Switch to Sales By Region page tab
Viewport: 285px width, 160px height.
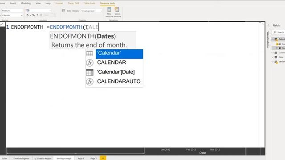[43, 158]
